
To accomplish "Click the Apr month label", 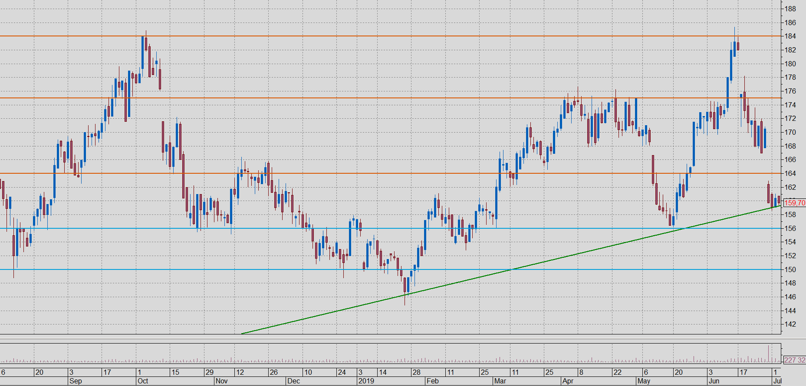I will pos(568,381).
